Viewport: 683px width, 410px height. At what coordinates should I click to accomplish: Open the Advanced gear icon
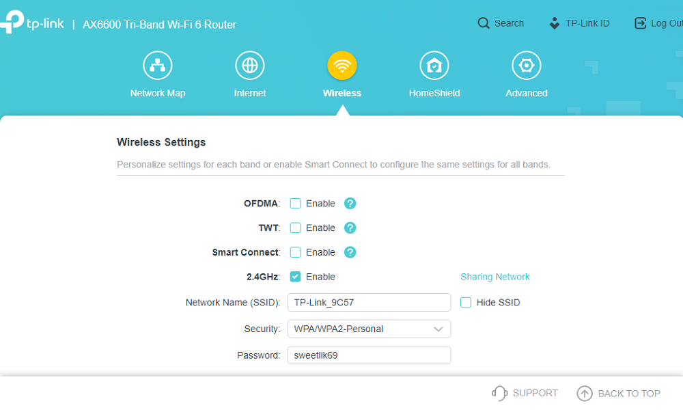coord(526,66)
